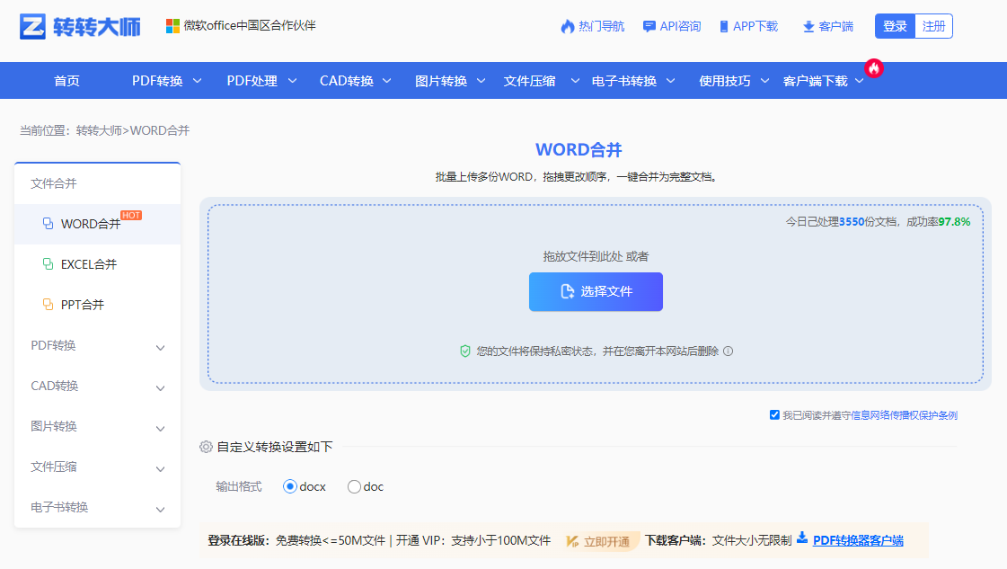Click the green privacy shield icon
The height and width of the screenshot is (569, 1007).
(465, 351)
